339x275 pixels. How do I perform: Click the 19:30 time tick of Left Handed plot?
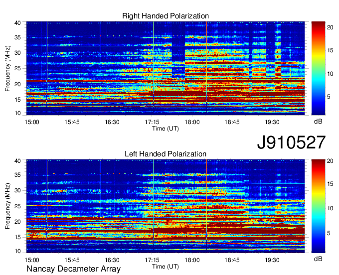tap(272, 260)
